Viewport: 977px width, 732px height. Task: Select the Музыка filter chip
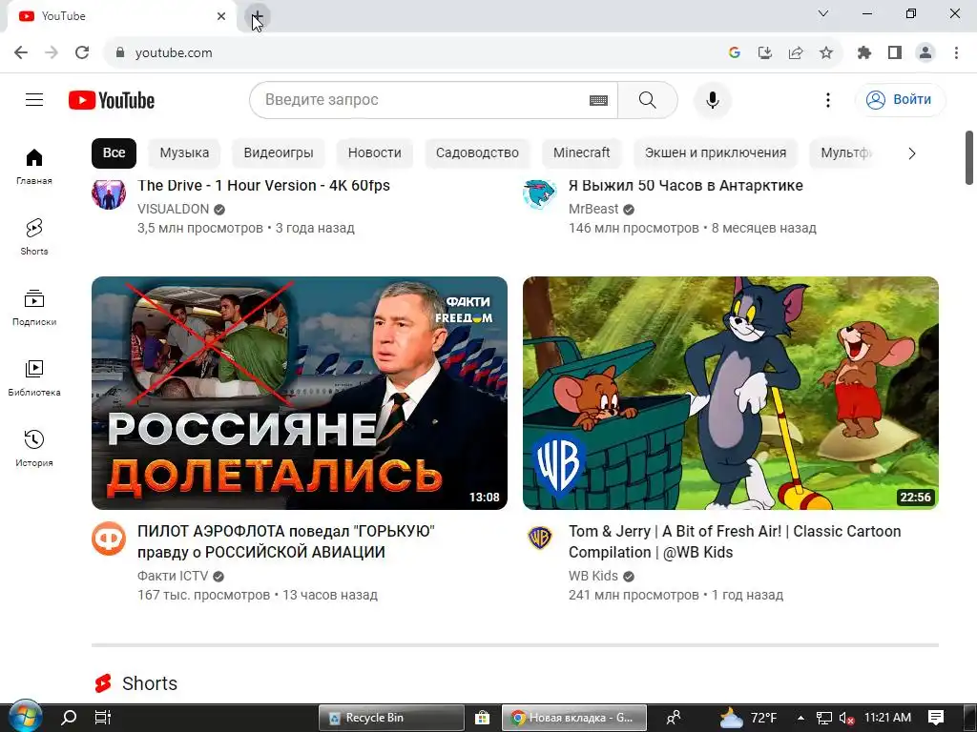point(184,153)
